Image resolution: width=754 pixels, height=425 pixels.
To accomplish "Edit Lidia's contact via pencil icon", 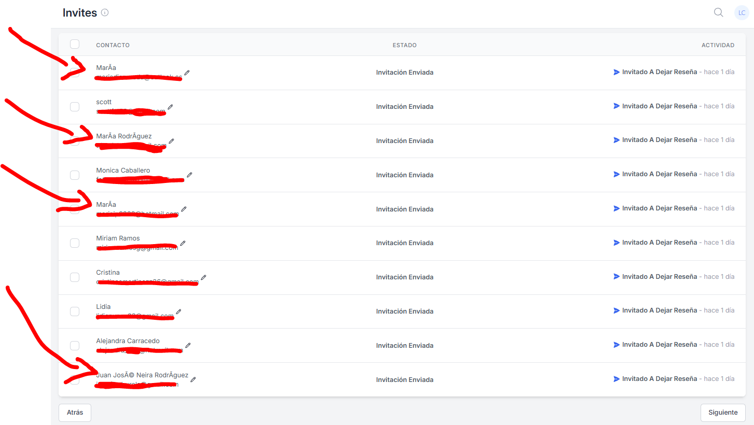I will pos(178,311).
